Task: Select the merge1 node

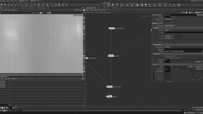Action: (111, 56)
